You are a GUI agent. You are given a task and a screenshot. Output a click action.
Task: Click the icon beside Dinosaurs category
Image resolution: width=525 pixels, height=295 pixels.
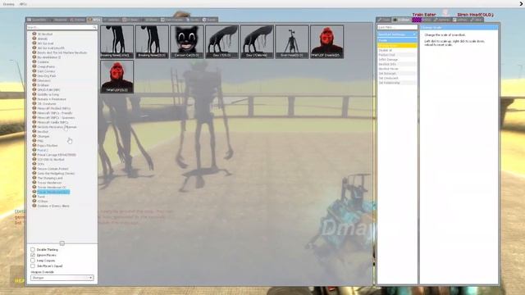click(34, 80)
